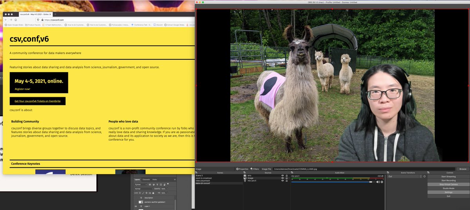The image size is (470, 210).
Task: Switch to the Channels tab in Photoshop
Action: (146, 179)
